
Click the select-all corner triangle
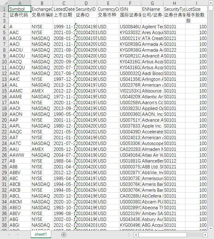pos(6,3)
